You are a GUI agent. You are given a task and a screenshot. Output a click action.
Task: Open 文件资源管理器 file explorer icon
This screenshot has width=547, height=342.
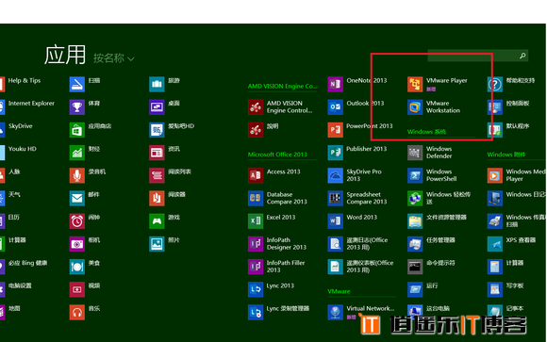point(415,221)
